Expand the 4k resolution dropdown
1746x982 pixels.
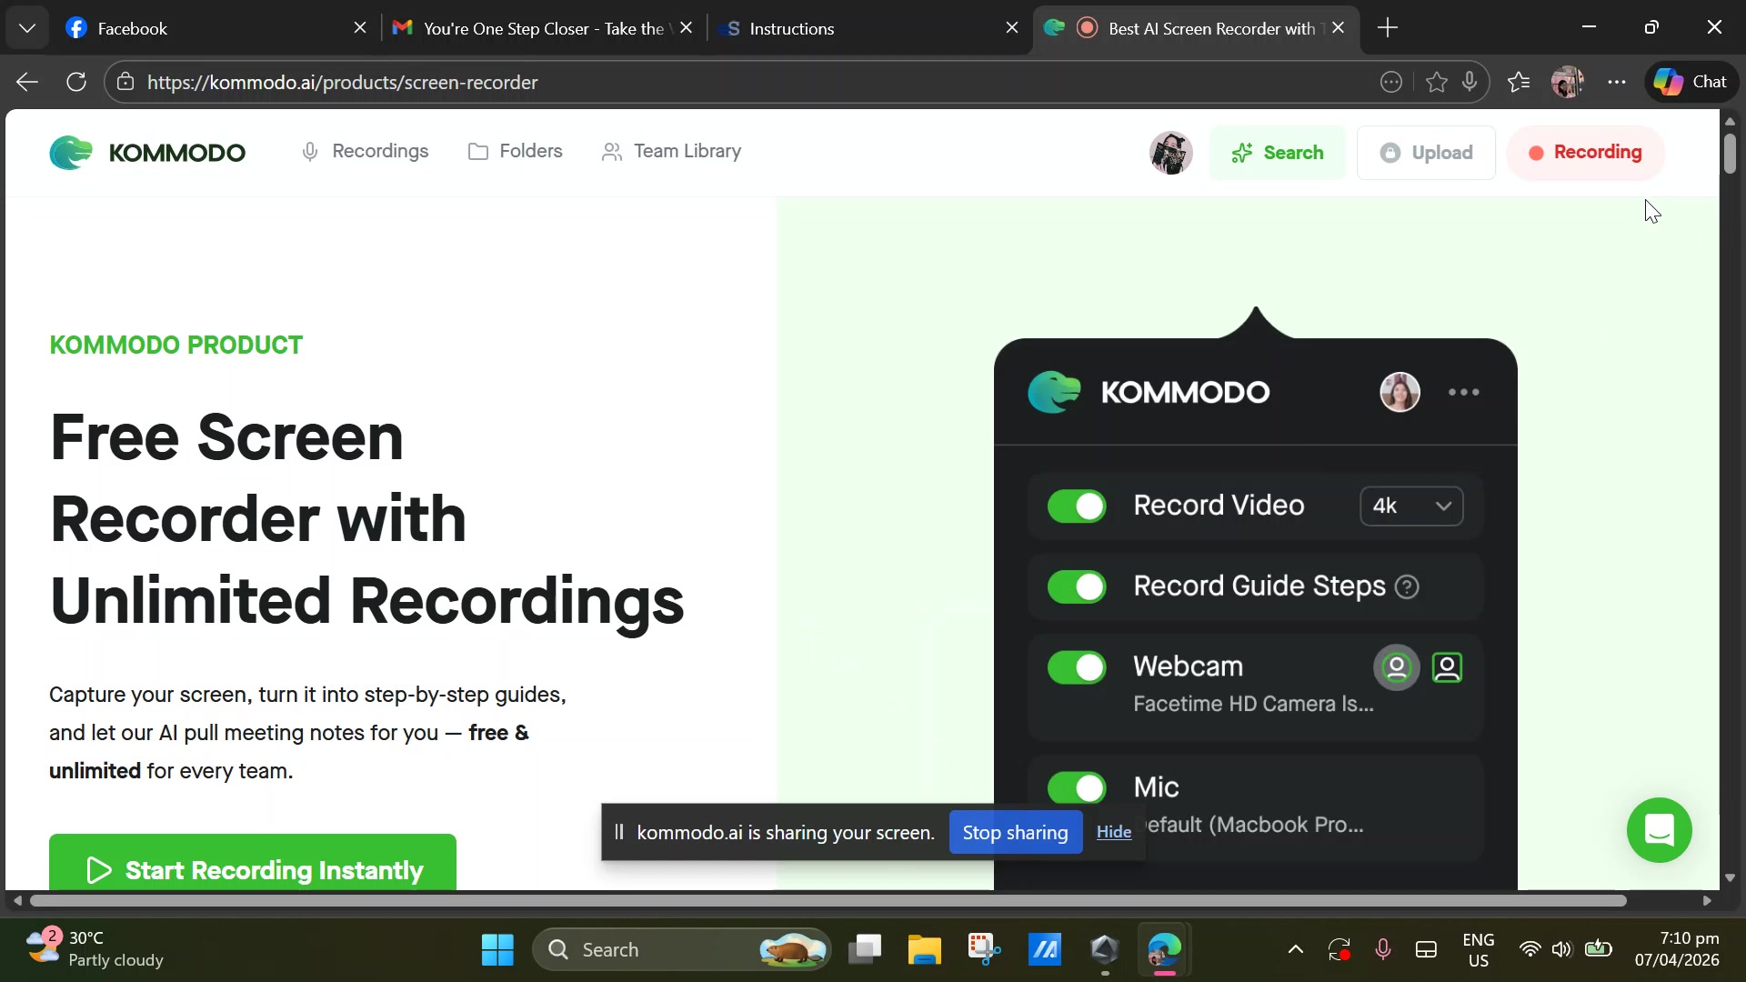(1411, 506)
